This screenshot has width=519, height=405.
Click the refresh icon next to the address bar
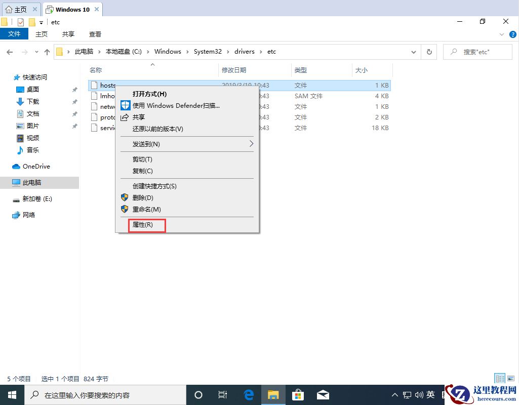429,51
